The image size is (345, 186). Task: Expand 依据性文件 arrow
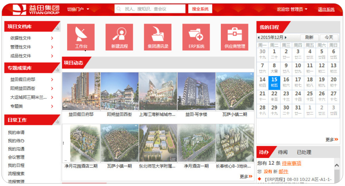pos(52,38)
